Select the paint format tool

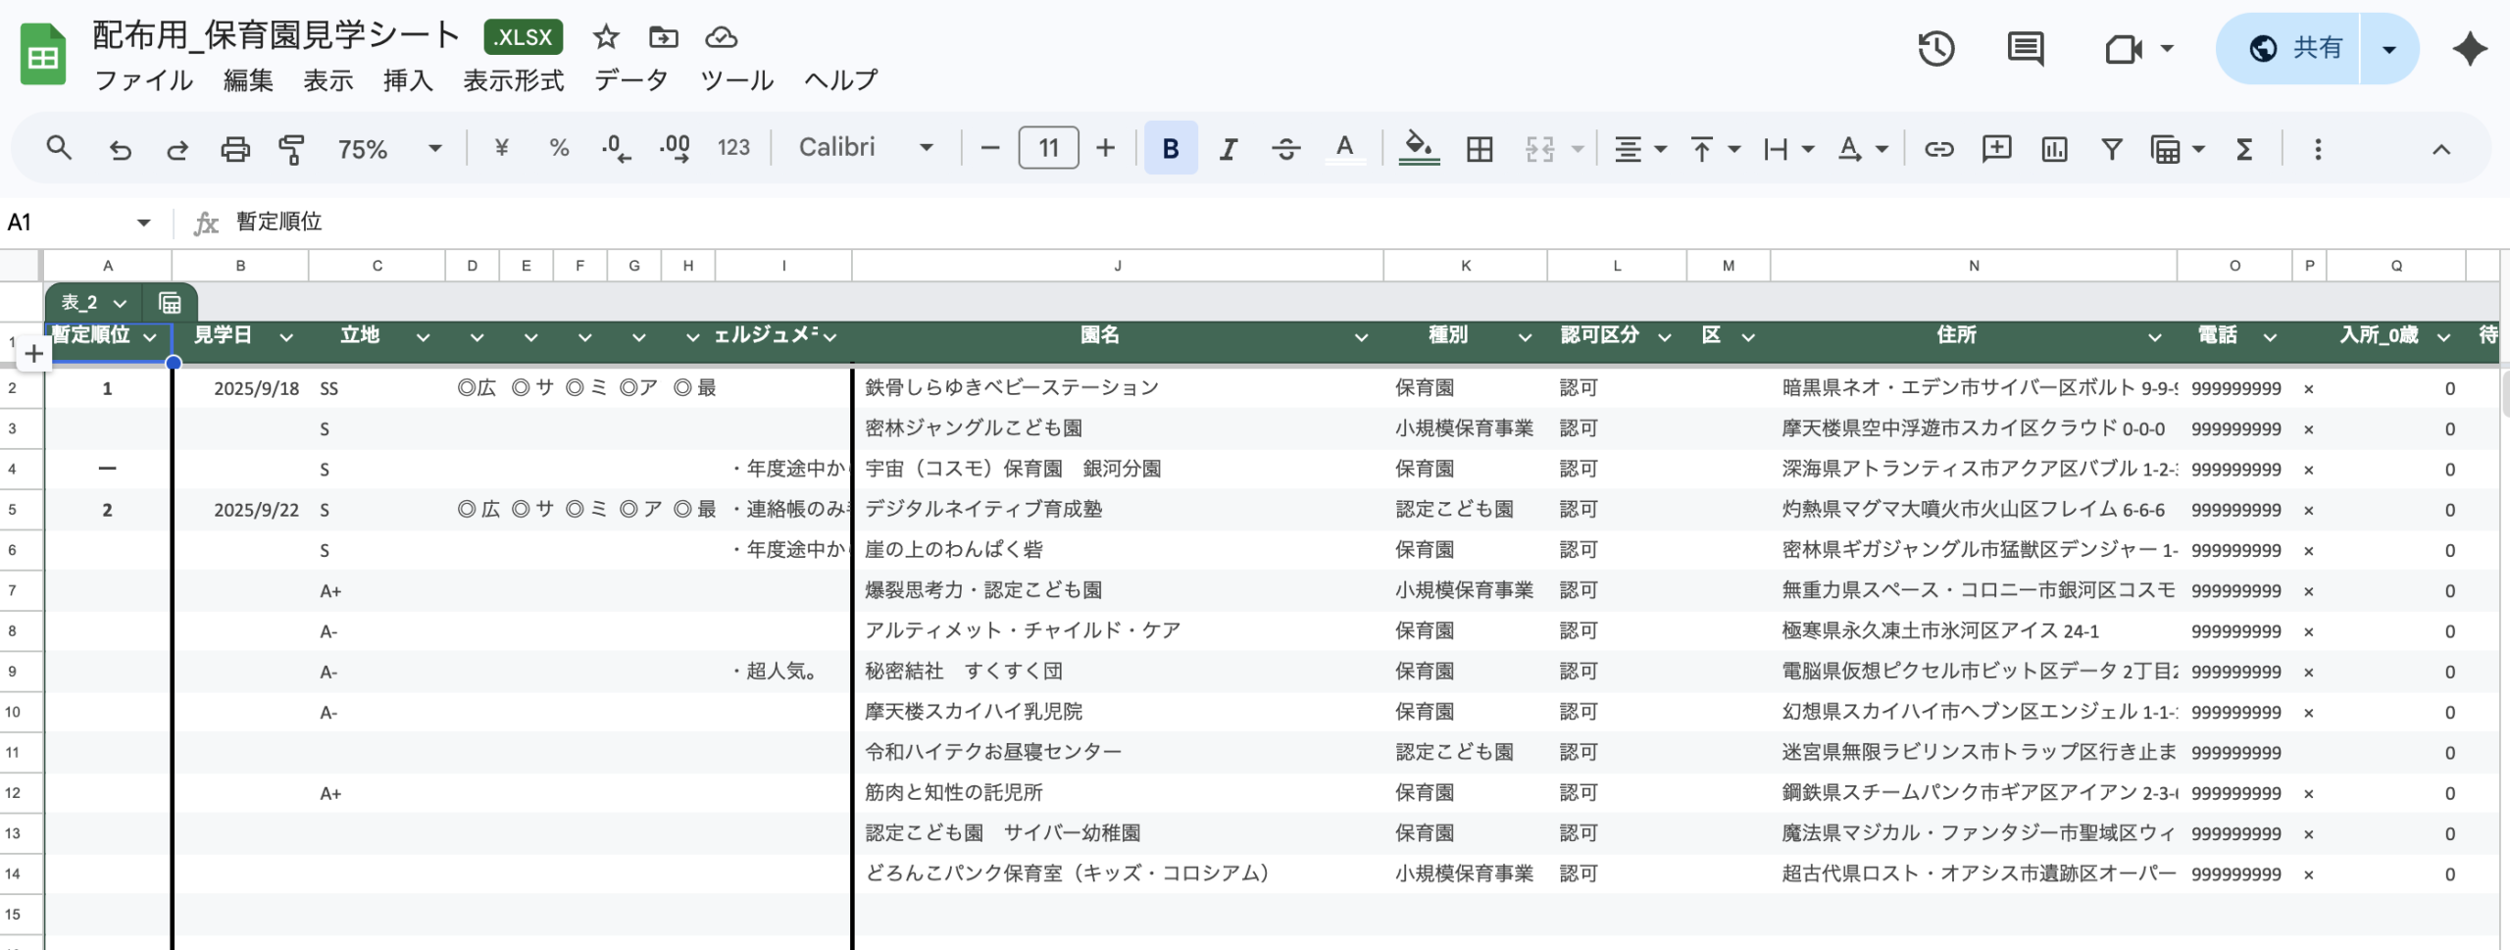pyautogui.click(x=291, y=148)
